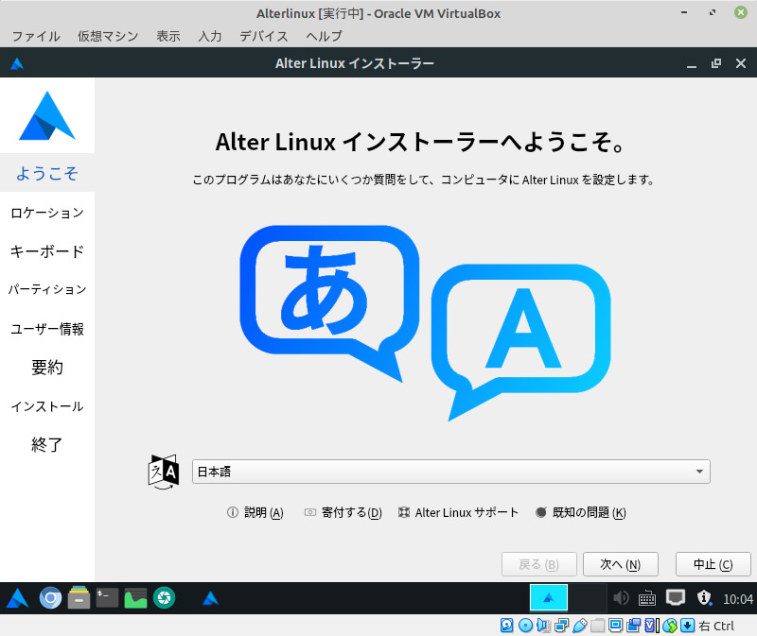Click the green screenshot tool icon

pos(164,597)
